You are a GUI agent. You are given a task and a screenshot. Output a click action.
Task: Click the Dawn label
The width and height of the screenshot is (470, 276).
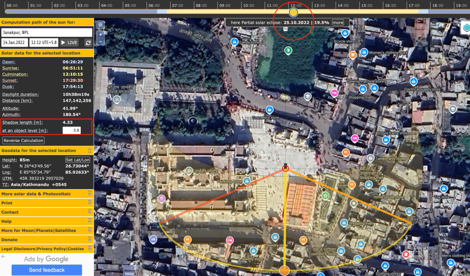click(9, 62)
